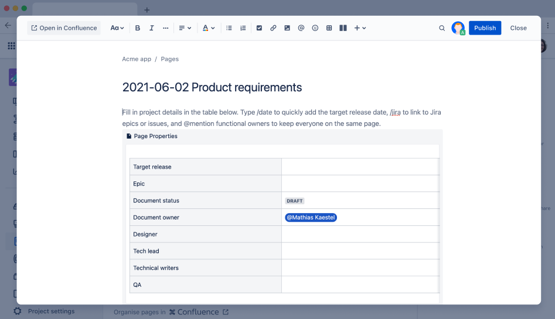Open Project settings in background sidebar
This screenshot has width=555, height=319.
click(44, 311)
